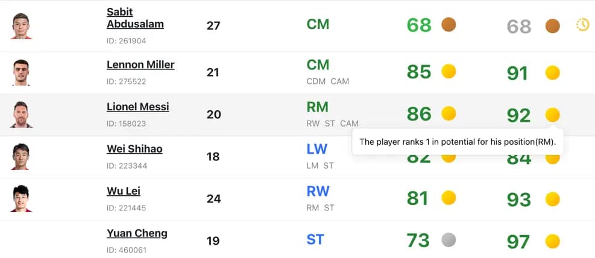
Task: Click the clock icon in Sabit Abdusalam's row
Action: coord(582,25)
